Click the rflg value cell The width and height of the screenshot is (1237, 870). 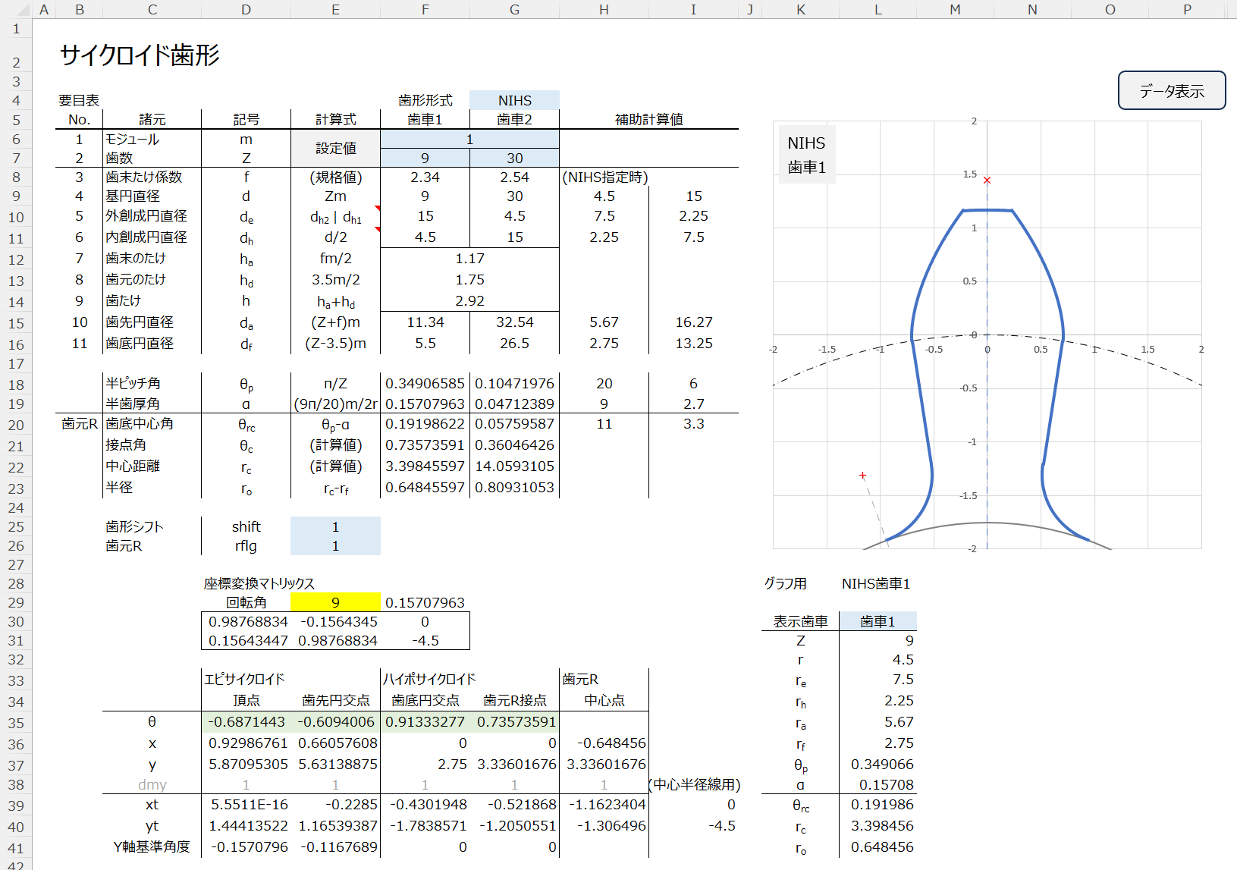tap(335, 546)
